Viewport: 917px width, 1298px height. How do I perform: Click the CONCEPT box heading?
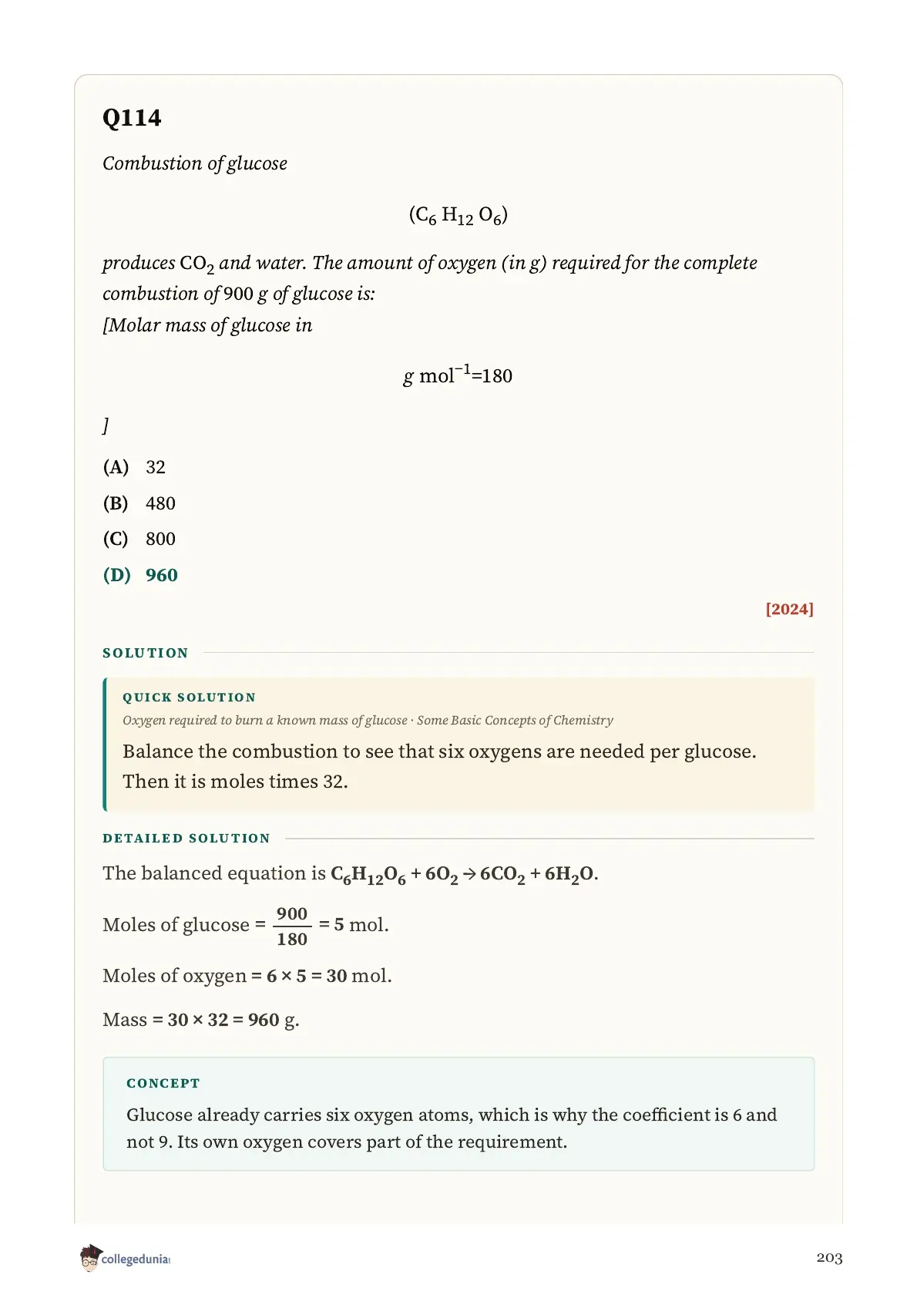163,1084
